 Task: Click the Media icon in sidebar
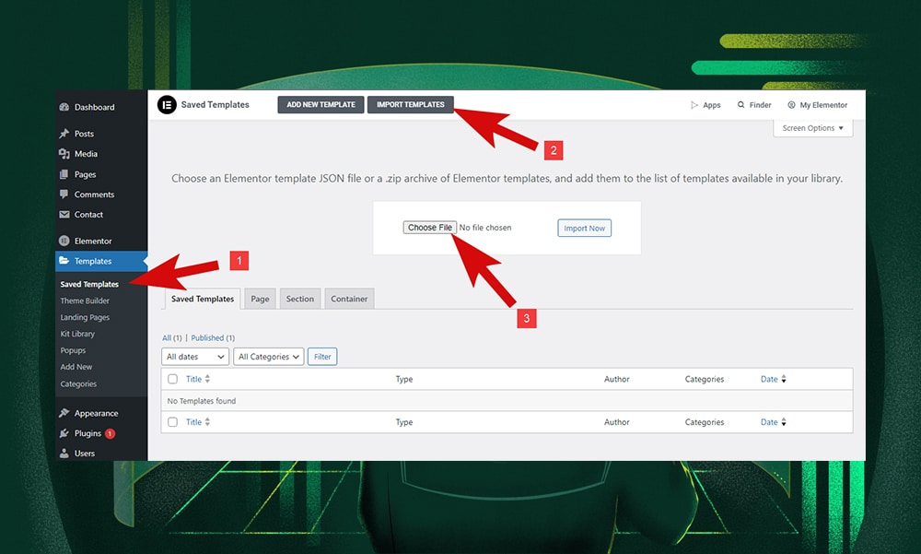(x=64, y=154)
